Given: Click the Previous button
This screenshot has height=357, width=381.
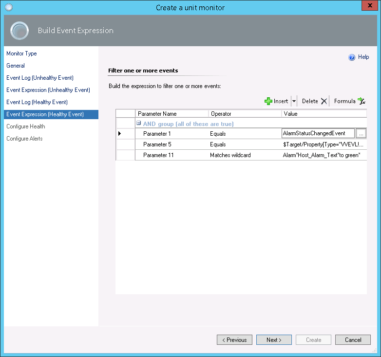Looking at the screenshot, I should [x=234, y=340].
